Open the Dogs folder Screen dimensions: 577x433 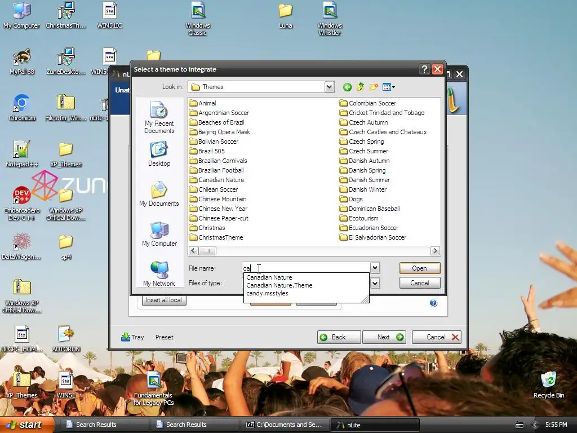pyautogui.click(x=351, y=199)
